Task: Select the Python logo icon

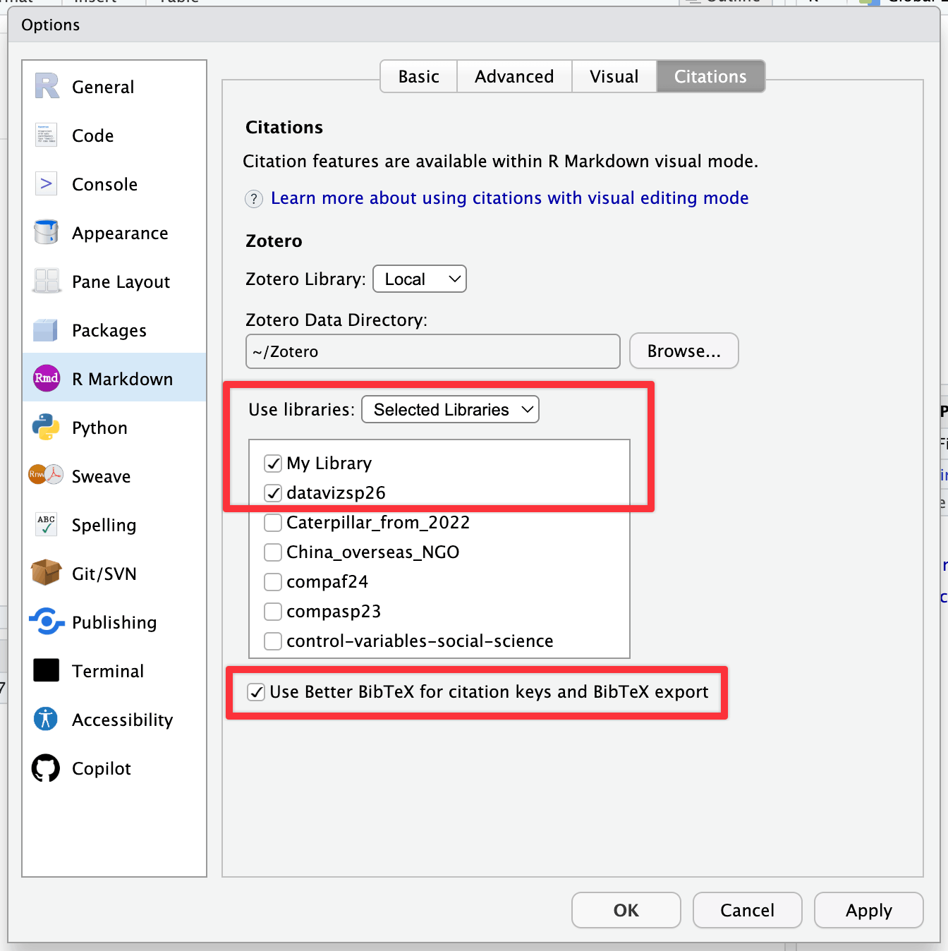Action: click(47, 428)
